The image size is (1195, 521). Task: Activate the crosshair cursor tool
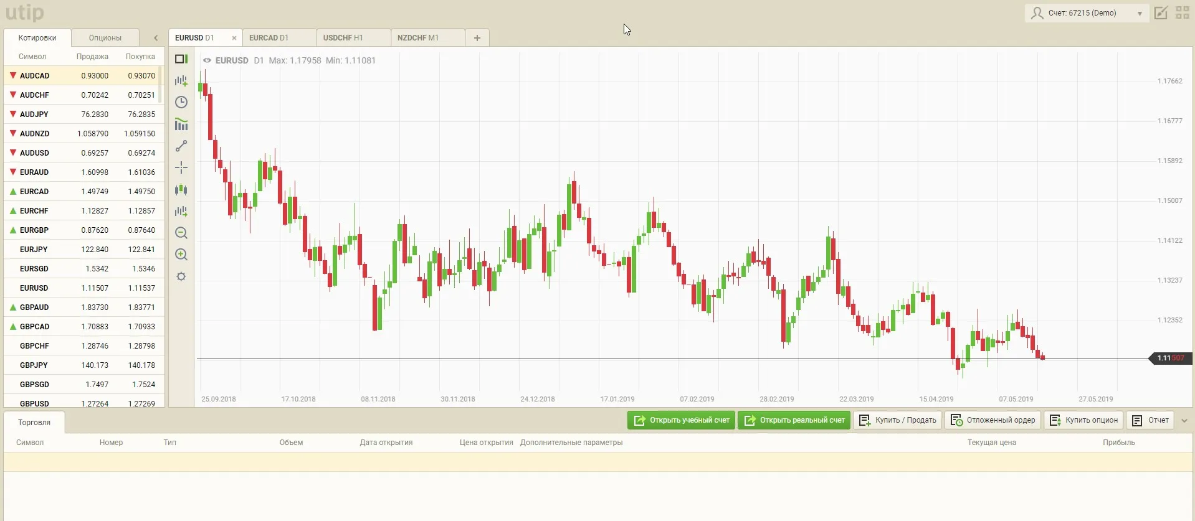[181, 167]
